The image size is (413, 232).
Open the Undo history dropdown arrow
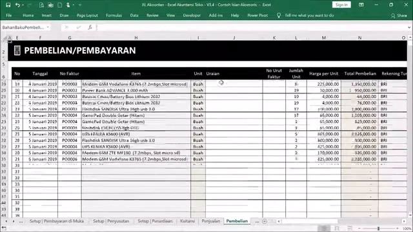pos(23,5)
